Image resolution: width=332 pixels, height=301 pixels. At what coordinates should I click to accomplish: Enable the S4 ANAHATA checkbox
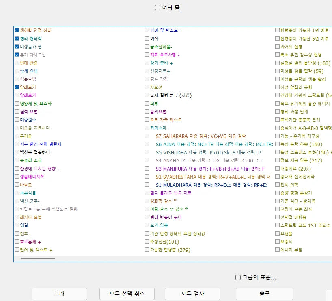(x=147, y=160)
